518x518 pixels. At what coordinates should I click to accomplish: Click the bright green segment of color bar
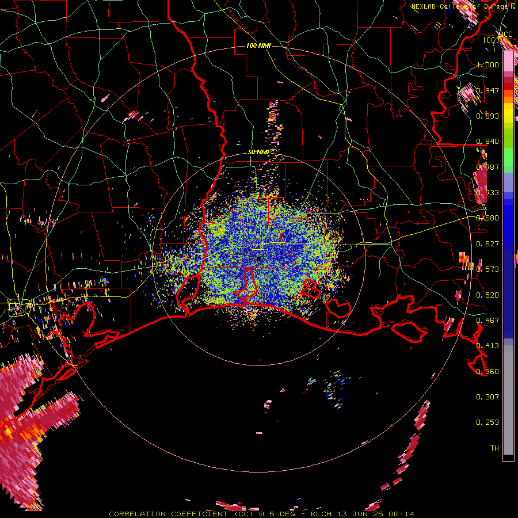tap(508, 157)
